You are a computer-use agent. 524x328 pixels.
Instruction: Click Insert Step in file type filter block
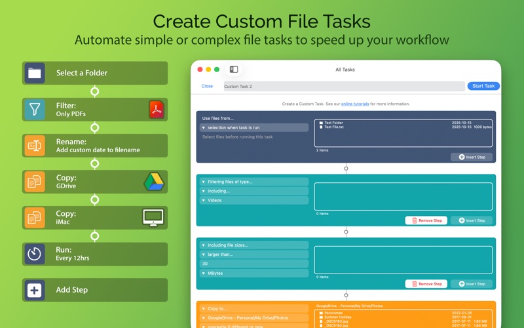click(472, 220)
